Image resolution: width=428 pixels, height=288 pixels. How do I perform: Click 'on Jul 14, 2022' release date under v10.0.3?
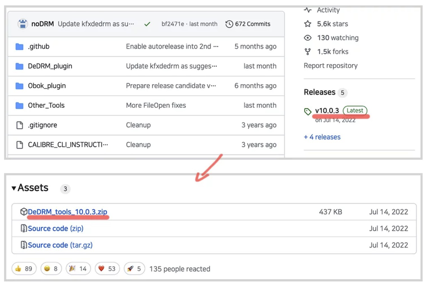click(335, 120)
